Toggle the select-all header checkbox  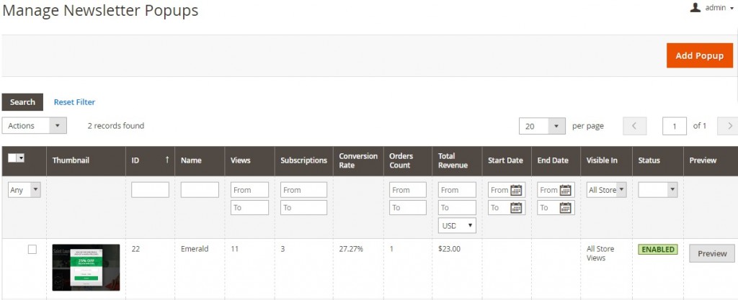[x=13, y=158]
